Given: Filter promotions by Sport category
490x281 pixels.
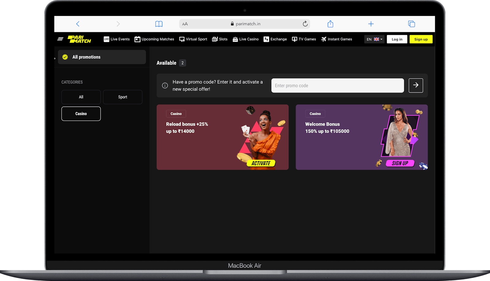Looking at the screenshot, I should point(123,97).
